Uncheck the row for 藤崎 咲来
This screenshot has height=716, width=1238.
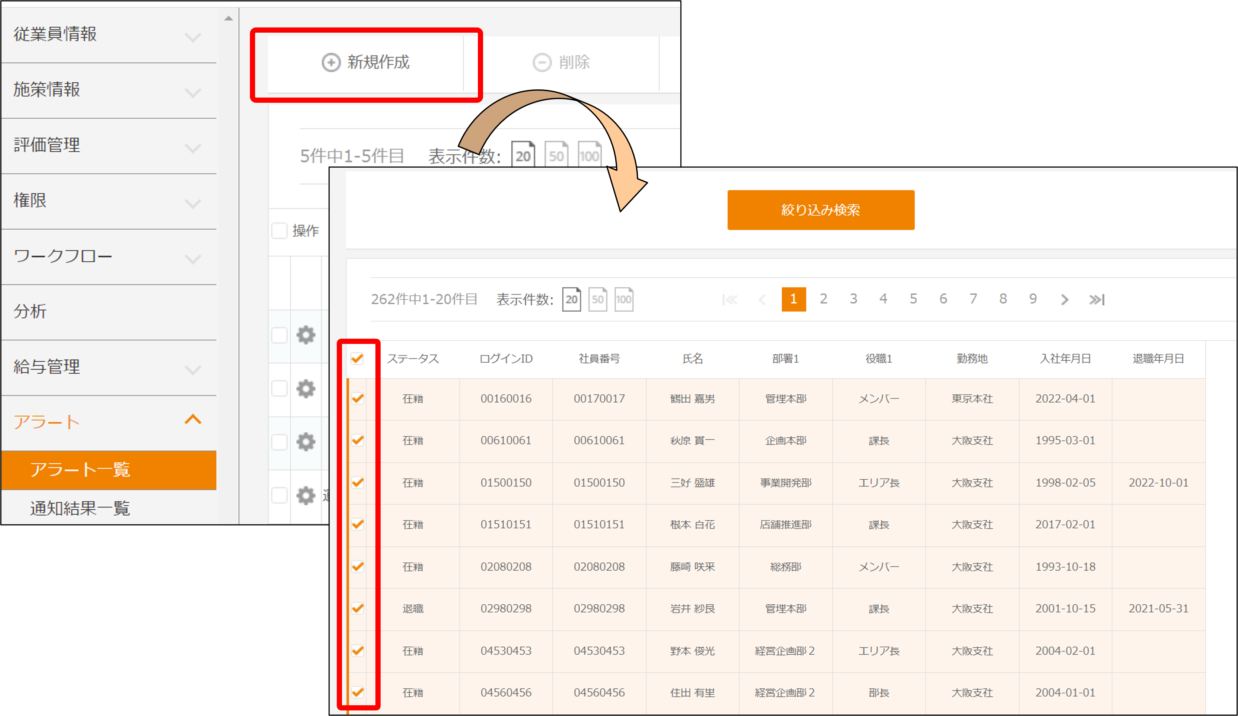coord(358,566)
